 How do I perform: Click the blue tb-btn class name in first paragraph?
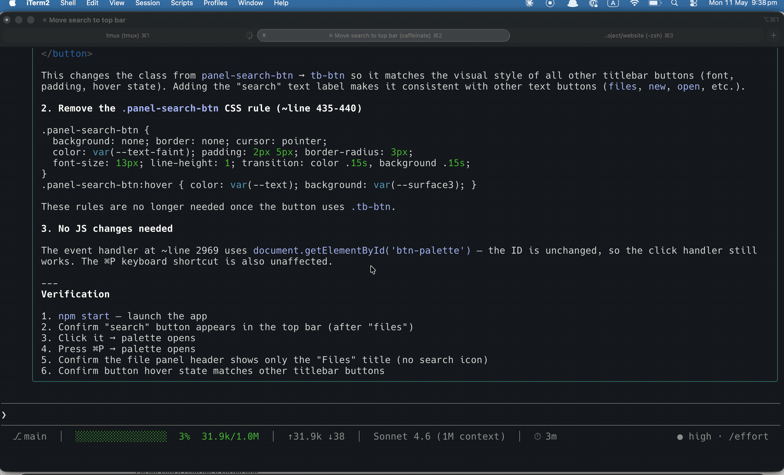[x=327, y=76]
